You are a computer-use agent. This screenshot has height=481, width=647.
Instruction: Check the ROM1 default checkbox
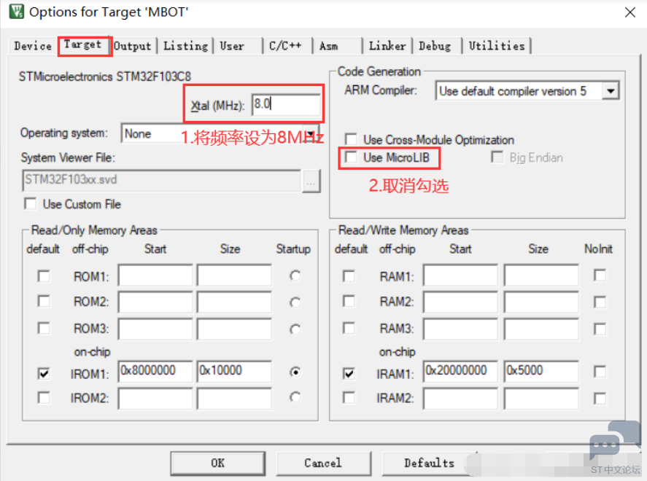pyautogui.click(x=44, y=275)
